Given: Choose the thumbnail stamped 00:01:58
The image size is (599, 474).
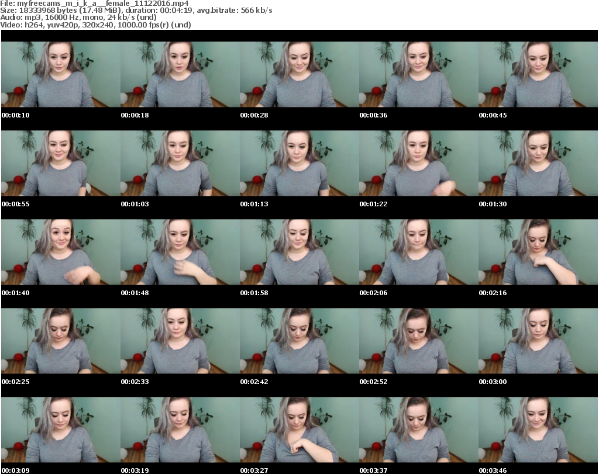Looking at the screenshot, I should pos(299,252).
